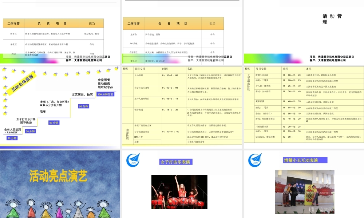This screenshot has width=364, height=218.
Task: Click the 20 分钟 duration label
Action: pos(31,131)
